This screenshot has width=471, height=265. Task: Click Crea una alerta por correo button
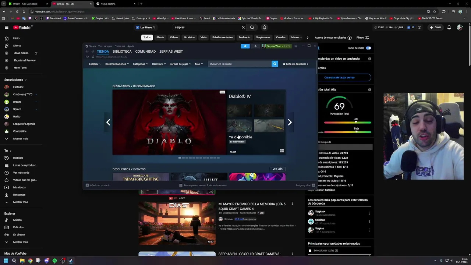339,77
